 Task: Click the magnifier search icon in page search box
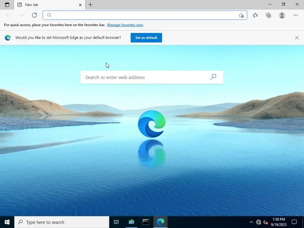[x=213, y=77]
